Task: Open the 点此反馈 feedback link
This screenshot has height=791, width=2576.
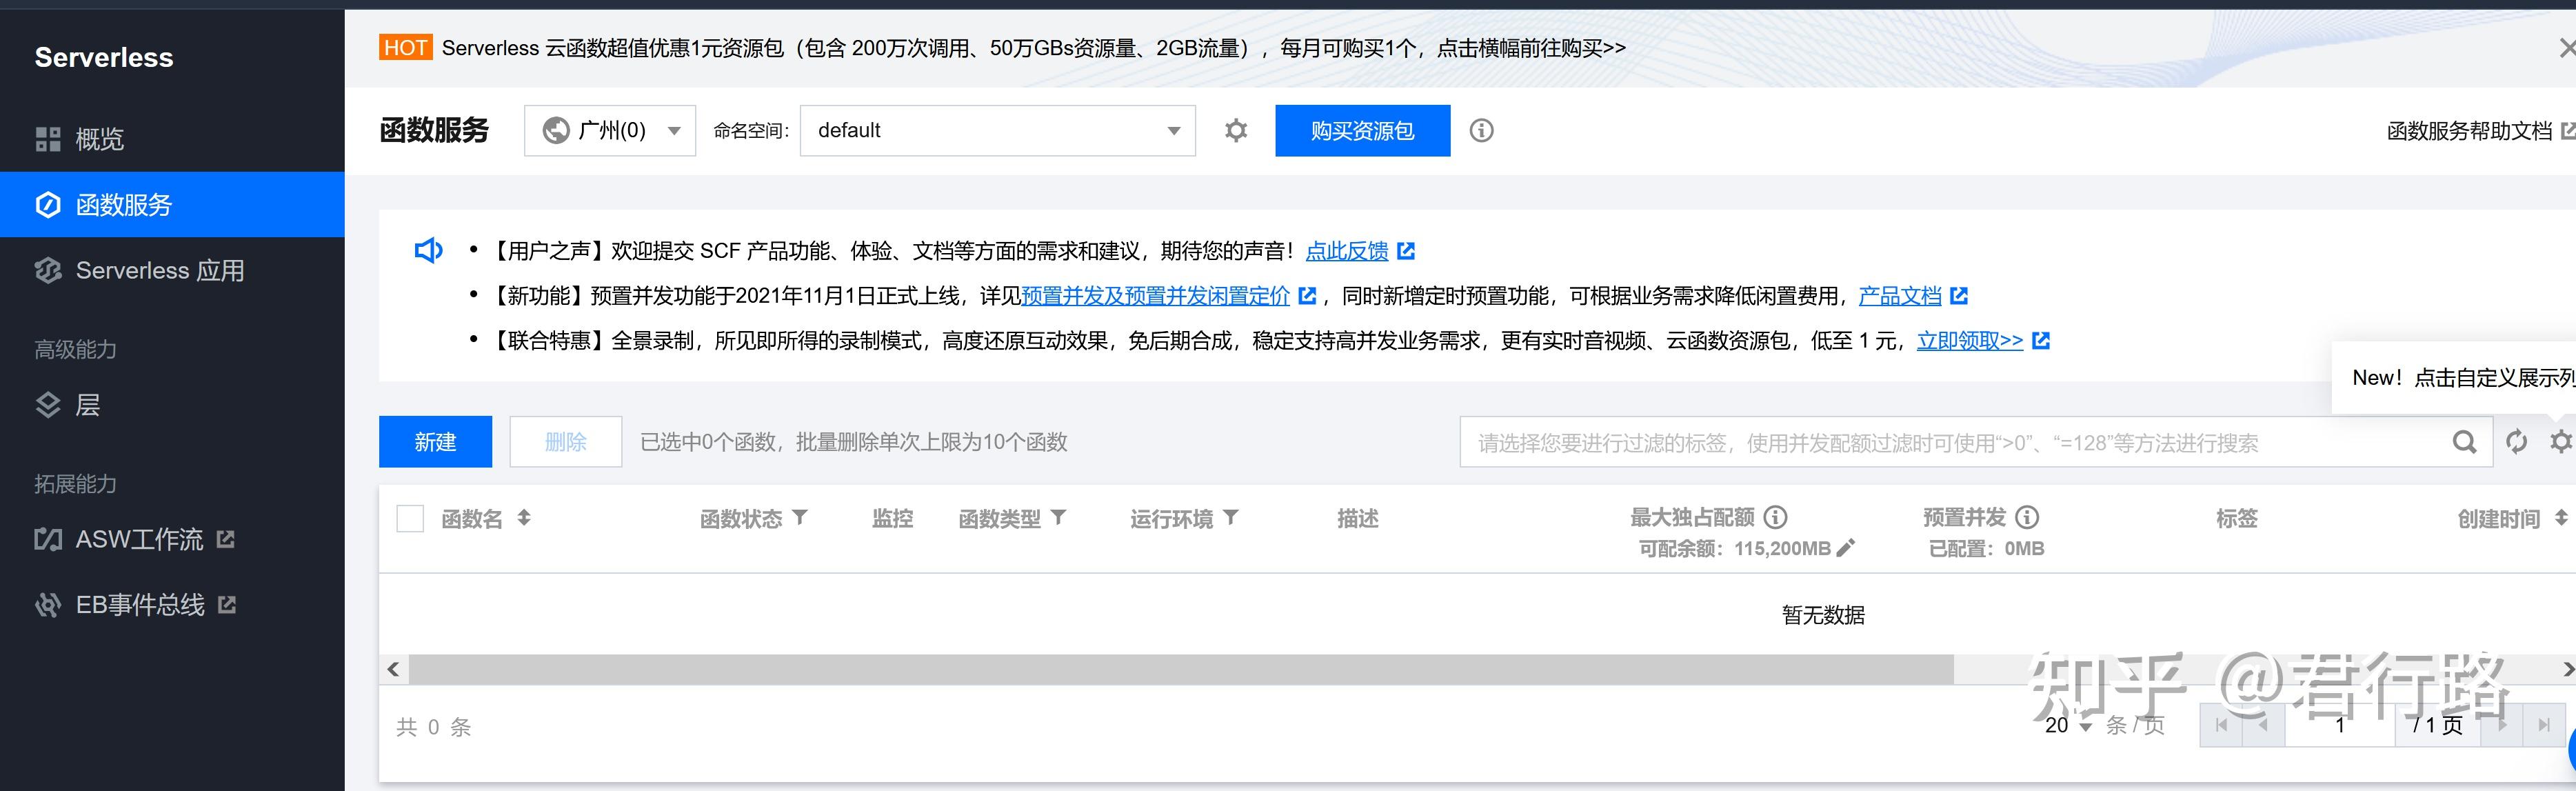Action: (1347, 251)
